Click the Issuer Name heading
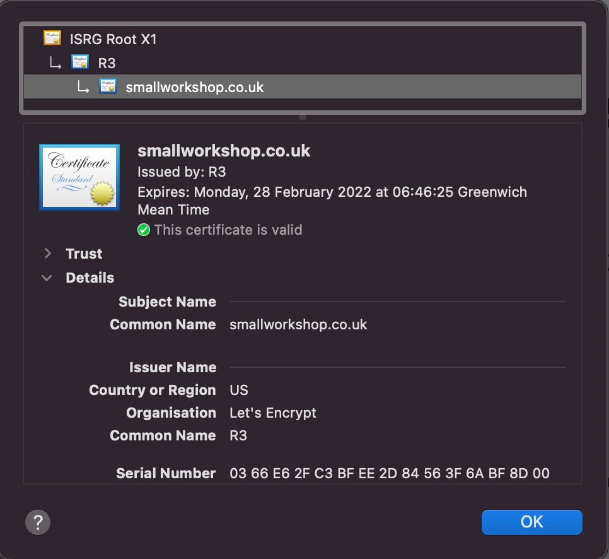The image size is (609, 559). click(173, 367)
